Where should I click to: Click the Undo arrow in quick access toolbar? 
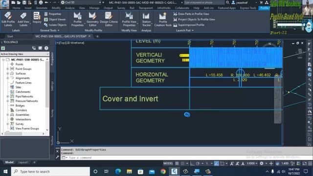(x=46, y=2)
